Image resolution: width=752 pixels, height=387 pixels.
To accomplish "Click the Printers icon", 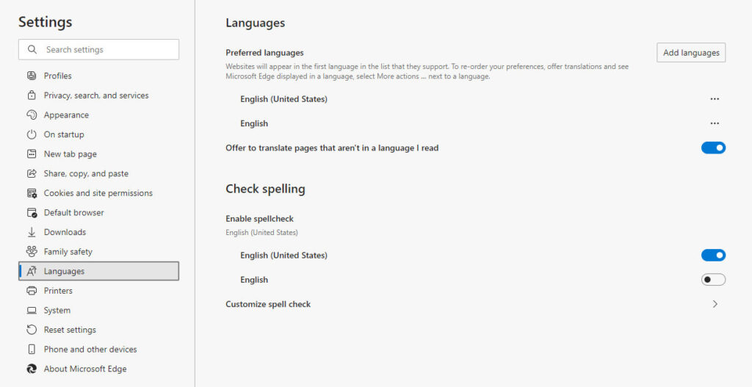I will (x=32, y=291).
